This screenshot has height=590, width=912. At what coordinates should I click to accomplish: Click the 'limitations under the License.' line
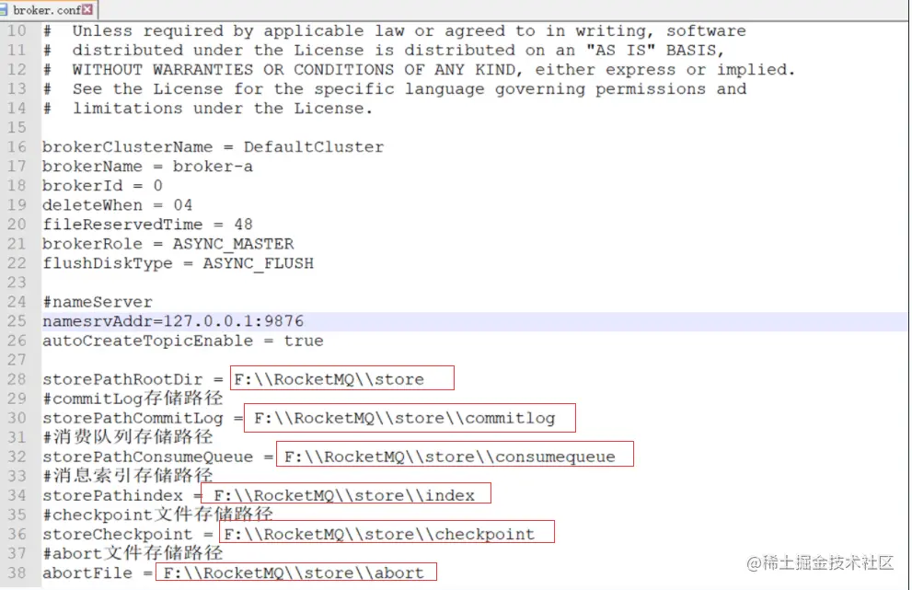[x=208, y=109]
